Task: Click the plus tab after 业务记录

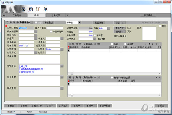Action: (x=68, y=15)
